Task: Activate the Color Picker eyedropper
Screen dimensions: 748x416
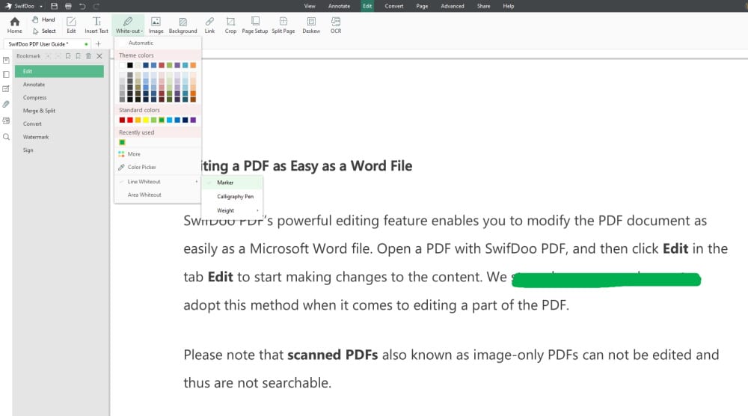Action: coord(121,167)
